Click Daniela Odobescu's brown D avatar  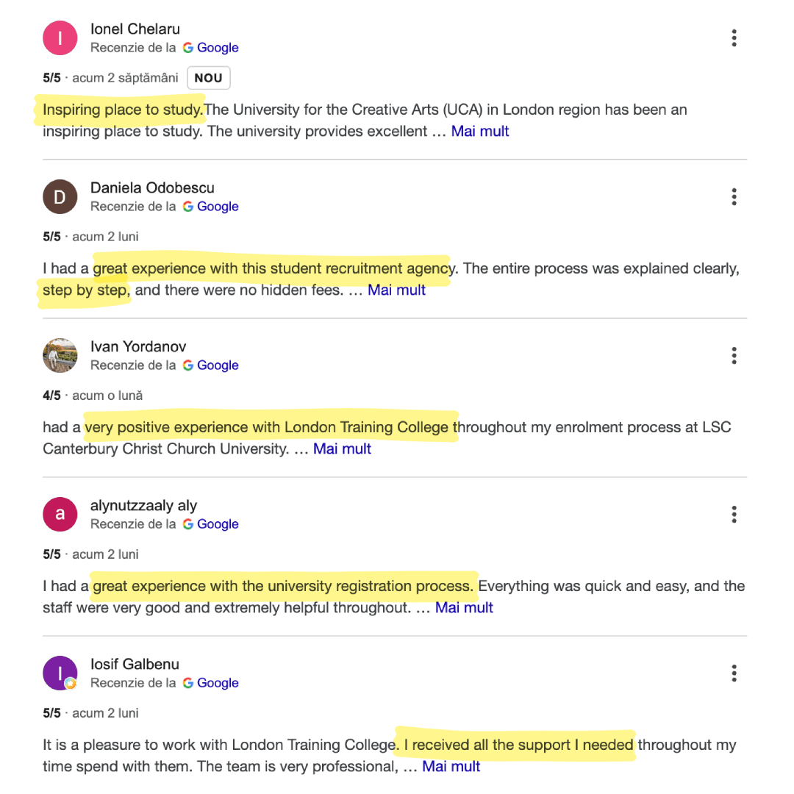tap(60, 196)
